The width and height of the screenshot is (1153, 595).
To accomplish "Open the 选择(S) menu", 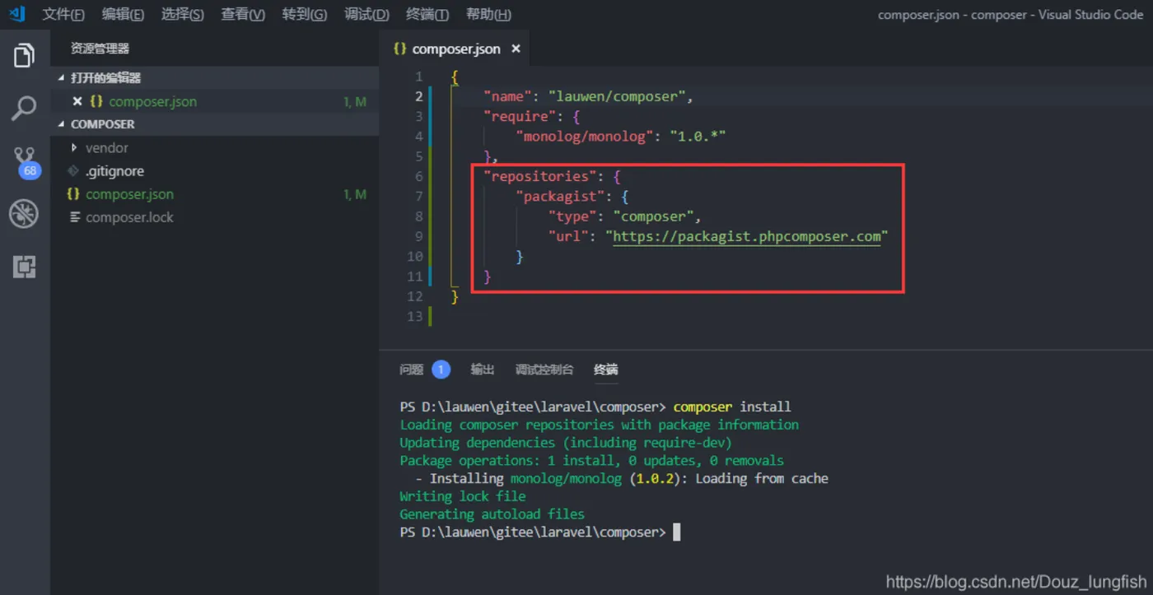I will click(183, 15).
